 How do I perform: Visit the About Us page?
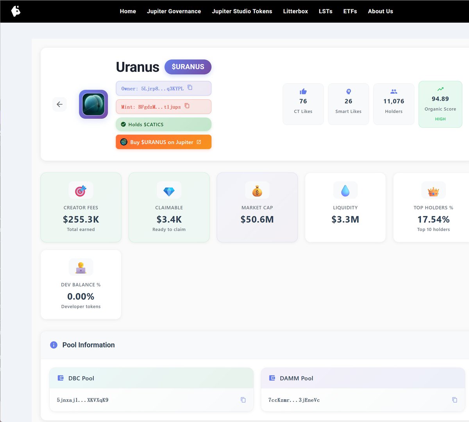click(x=380, y=11)
